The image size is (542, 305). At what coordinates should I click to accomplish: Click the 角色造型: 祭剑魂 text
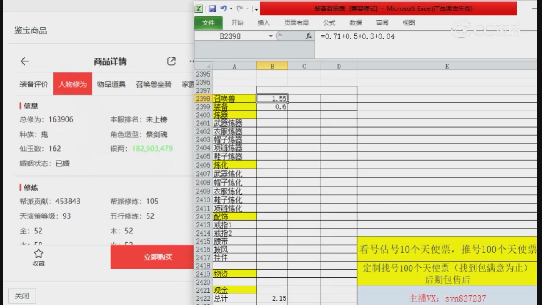pos(139,134)
